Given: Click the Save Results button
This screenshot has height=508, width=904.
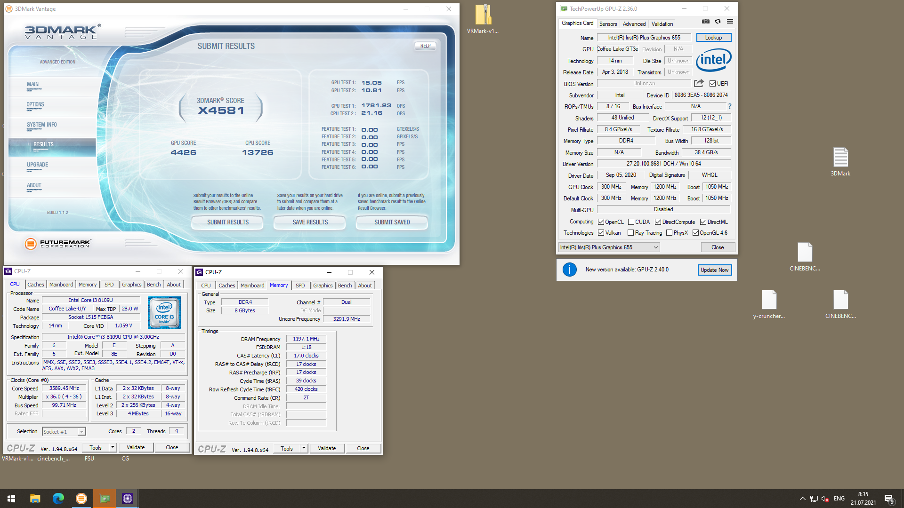Looking at the screenshot, I should coord(310,222).
